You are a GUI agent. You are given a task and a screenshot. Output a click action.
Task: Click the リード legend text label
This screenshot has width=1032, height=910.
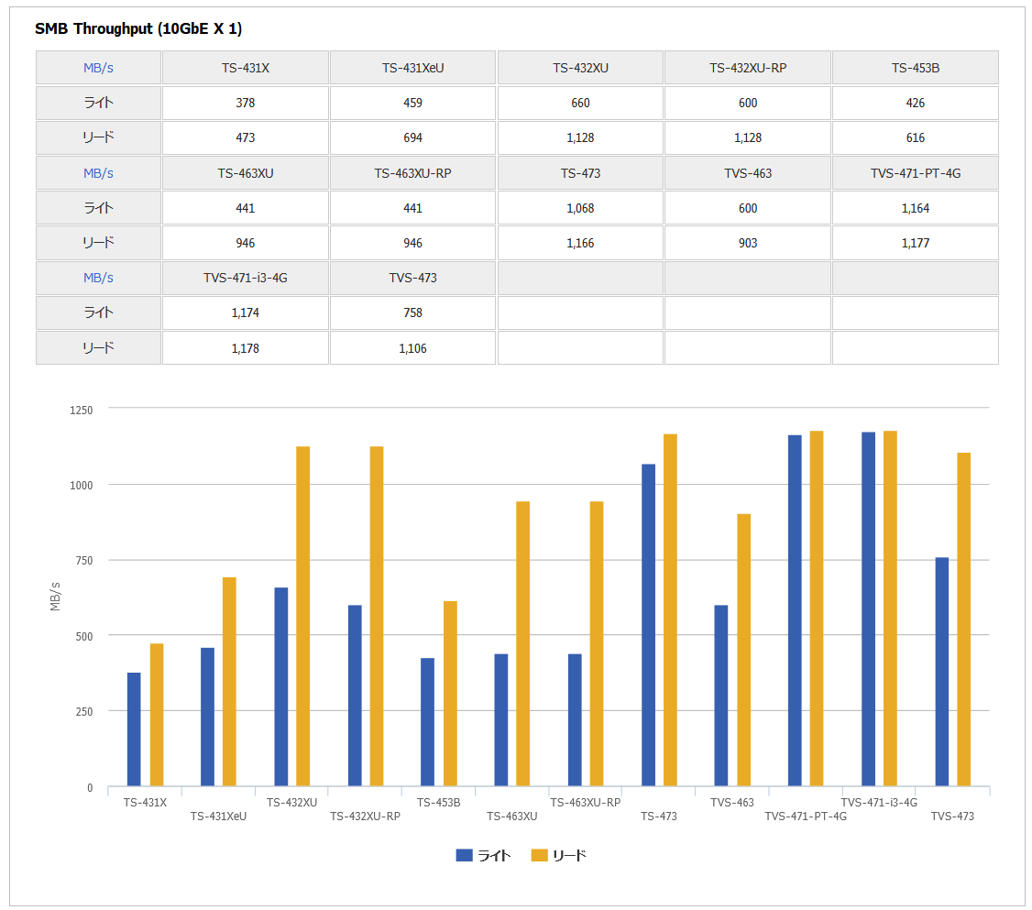click(x=569, y=855)
